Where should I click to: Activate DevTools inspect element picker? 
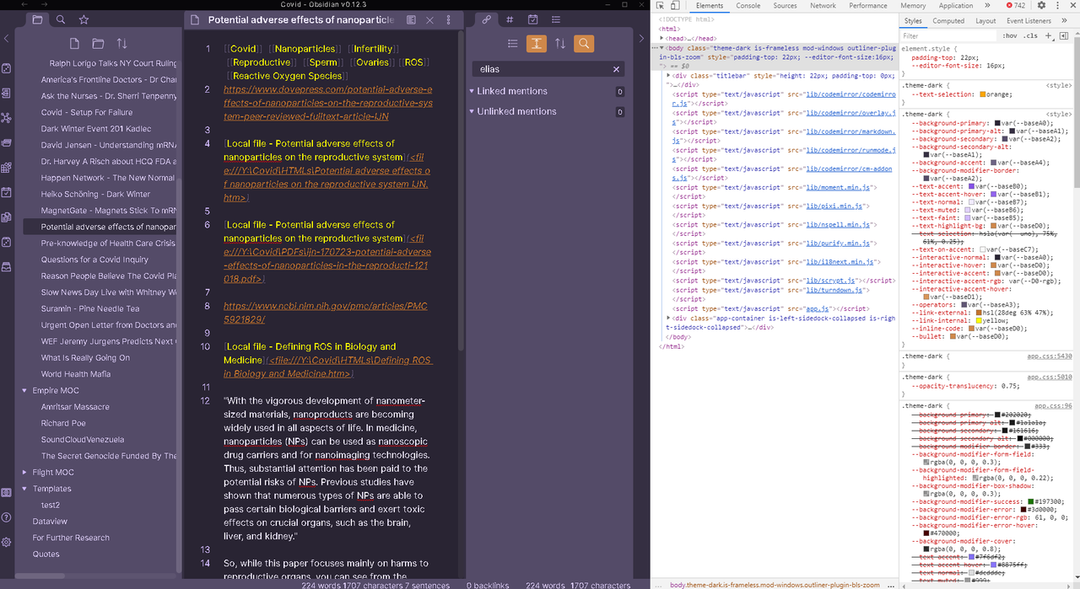point(661,5)
